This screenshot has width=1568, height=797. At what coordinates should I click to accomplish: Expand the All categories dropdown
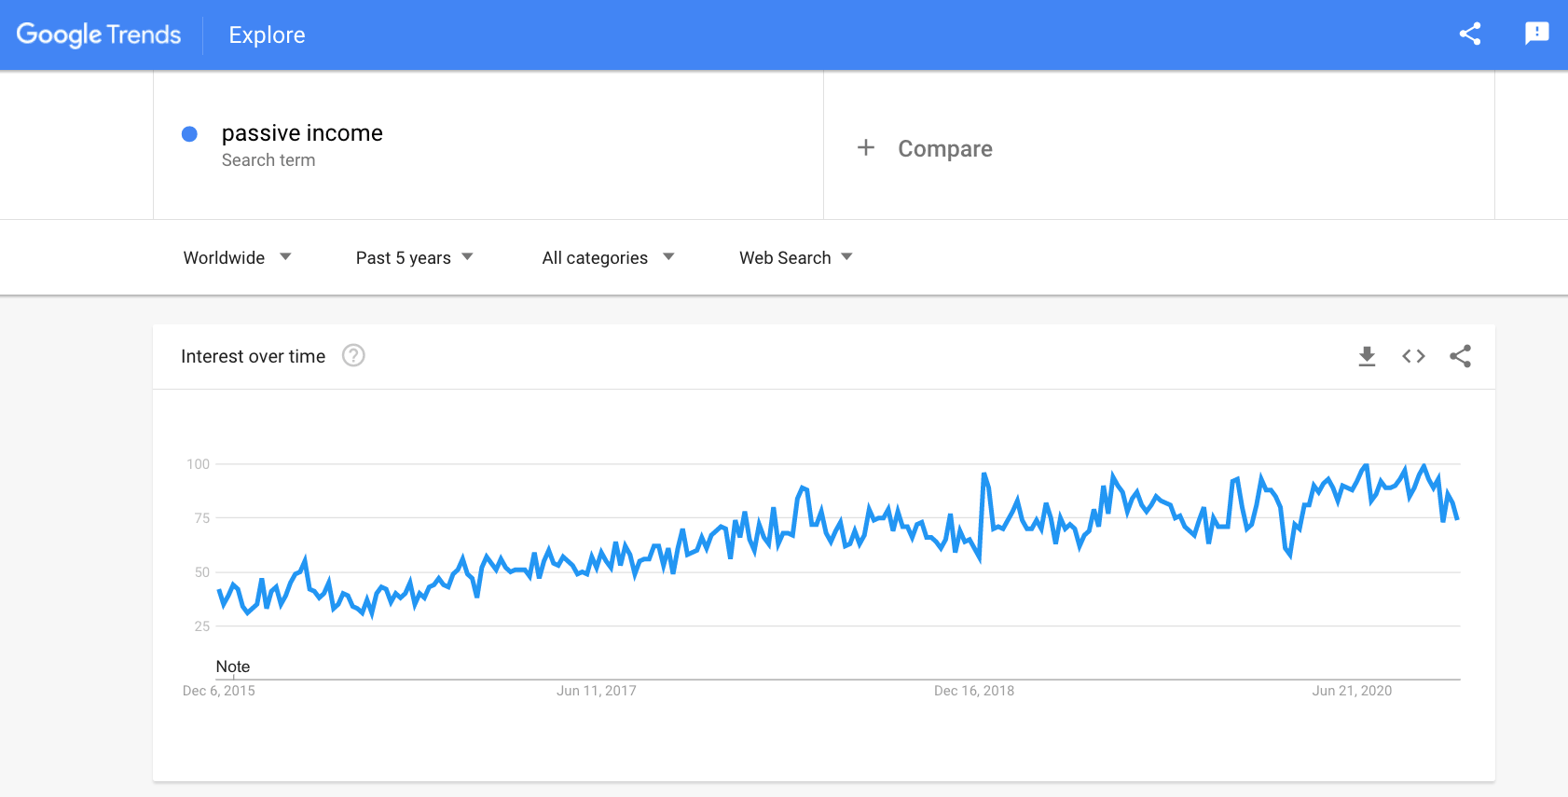[607, 258]
